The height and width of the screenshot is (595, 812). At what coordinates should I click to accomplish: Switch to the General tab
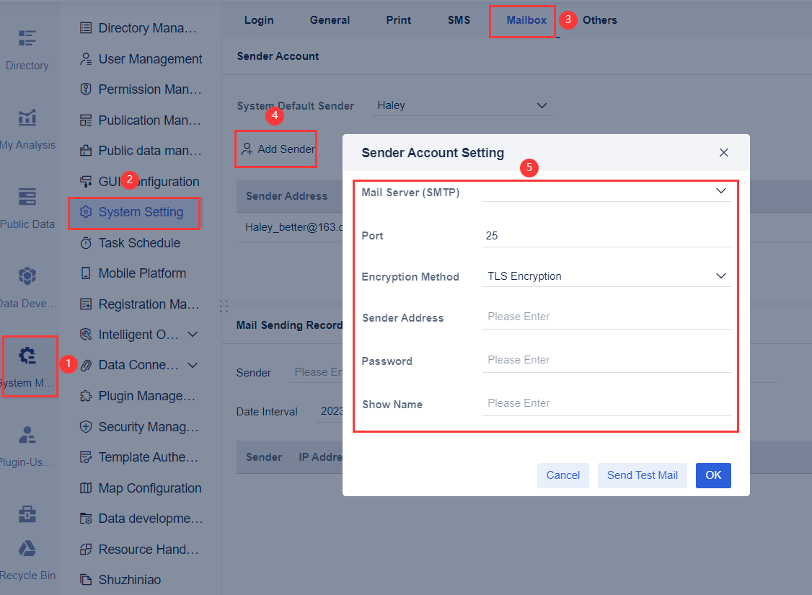[x=330, y=20]
